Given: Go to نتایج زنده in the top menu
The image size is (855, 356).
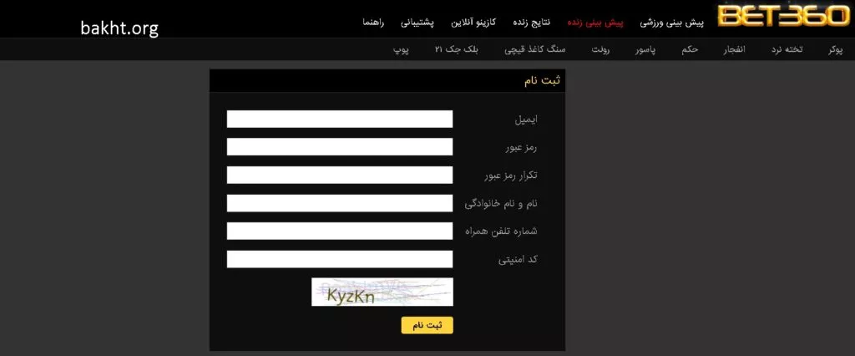Looking at the screenshot, I should (x=530, y=20).
